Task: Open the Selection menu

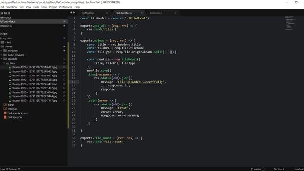Action: click(x=11, y=7)
